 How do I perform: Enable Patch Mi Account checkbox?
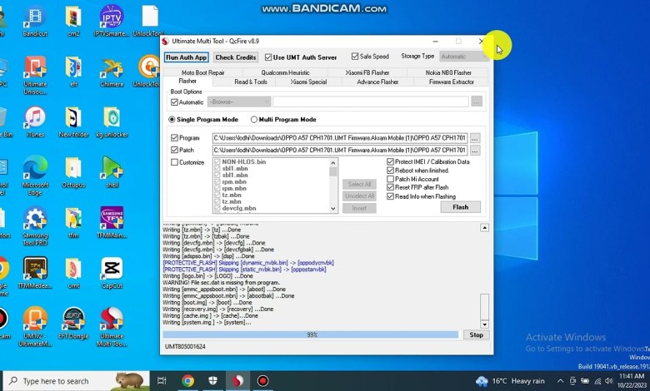tap(390, 179)
